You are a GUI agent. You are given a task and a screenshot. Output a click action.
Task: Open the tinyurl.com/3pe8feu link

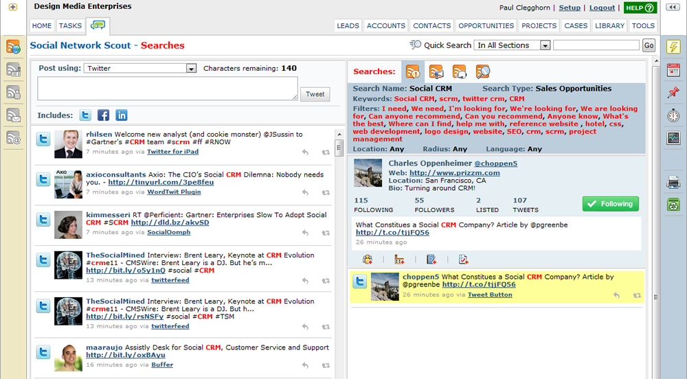click(161, 182)
